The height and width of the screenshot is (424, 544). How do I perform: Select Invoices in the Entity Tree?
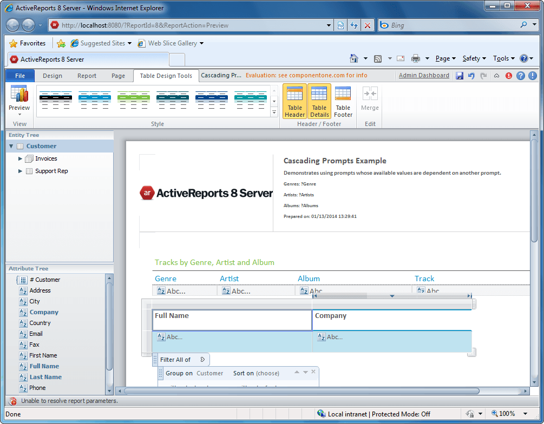[x=46, y=158]
